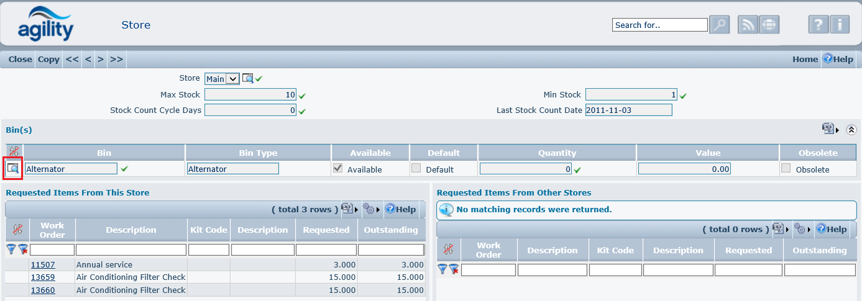Open the Store dropdown showing Main
The width and height of the screenshot is (862, 301).
pos(222,79)
